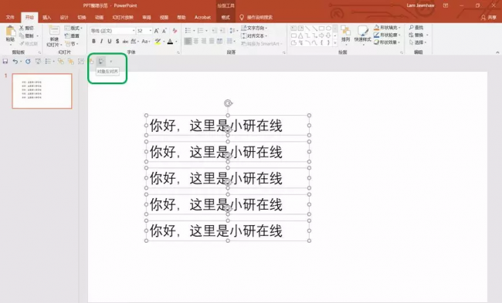The height and width of the screenshot is (303, 502).
Task: Increase list indent level icon
Action: 222,31
